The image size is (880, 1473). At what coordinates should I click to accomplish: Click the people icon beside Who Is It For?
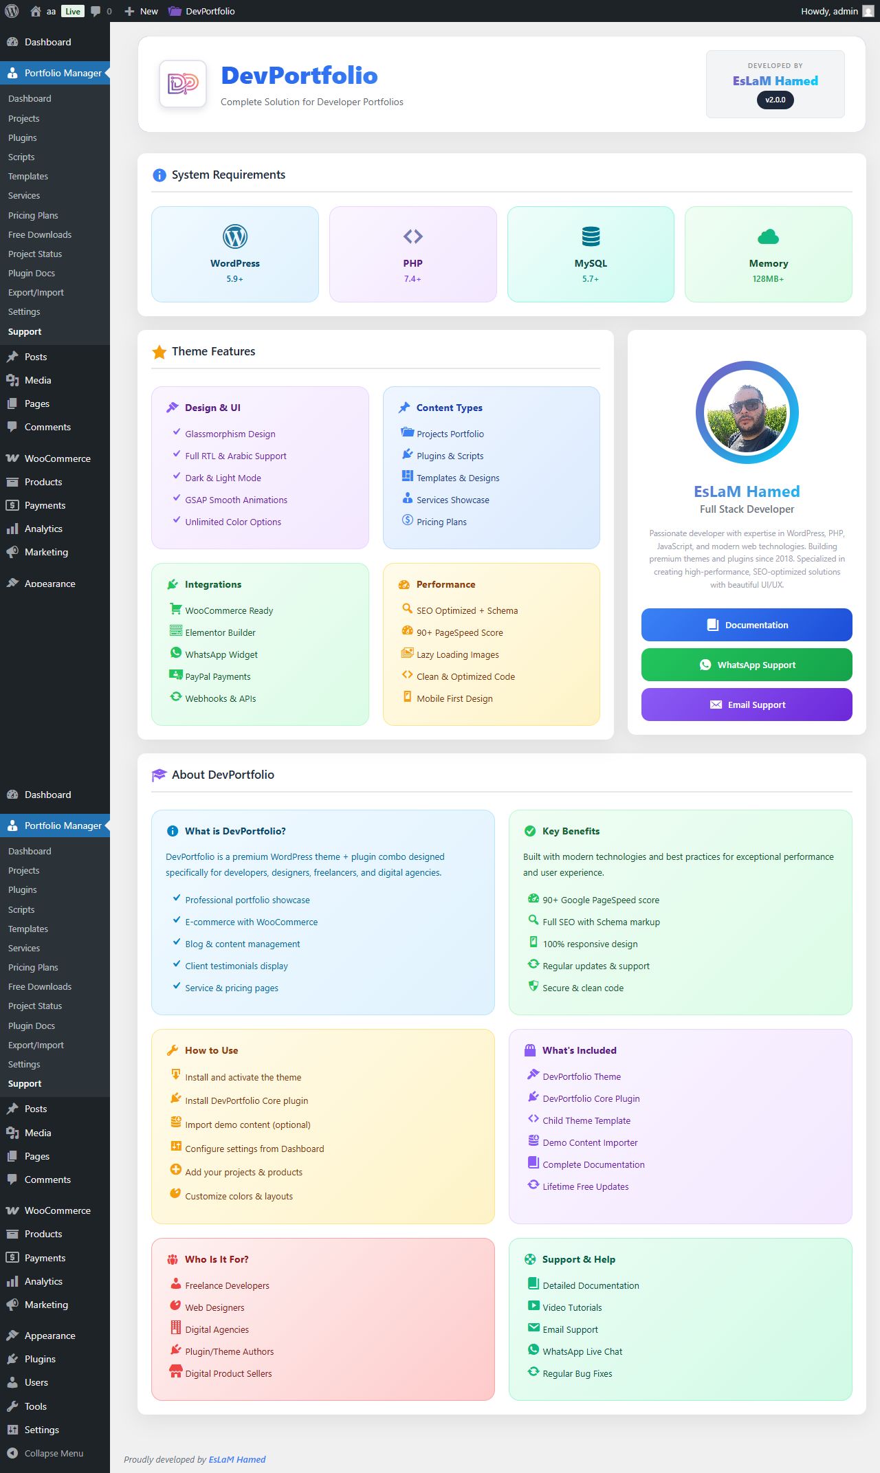click(x=173, y=1259)
